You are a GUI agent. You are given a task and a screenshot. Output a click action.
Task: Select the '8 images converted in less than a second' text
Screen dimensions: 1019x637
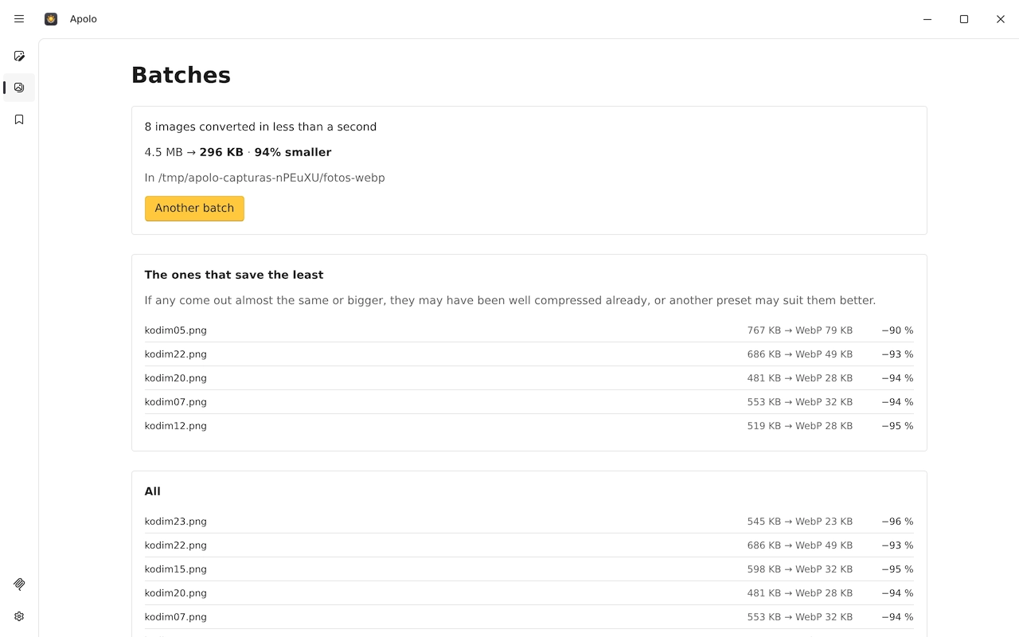coord(260,127)
